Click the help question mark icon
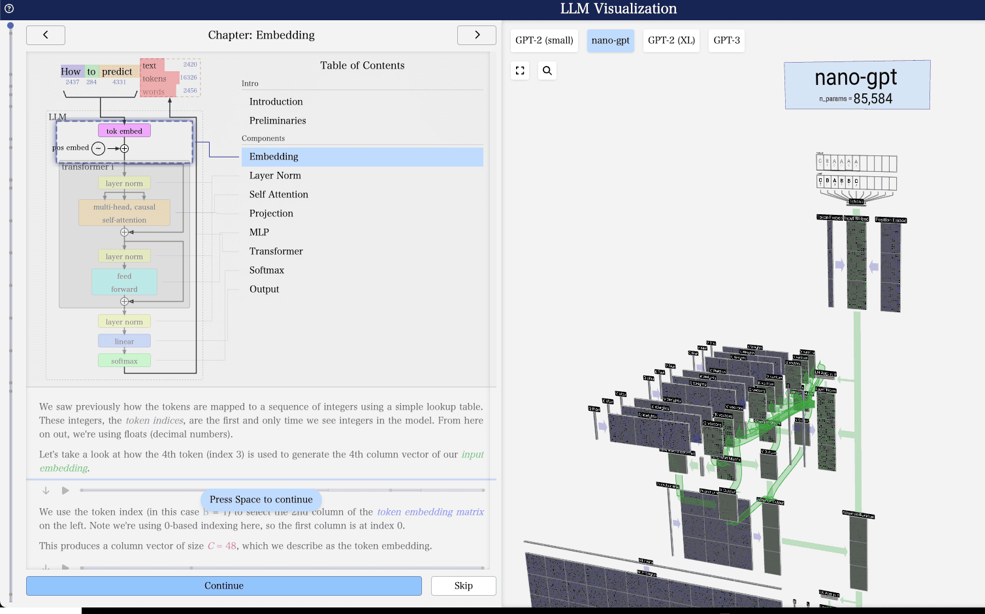 point(9,8)
